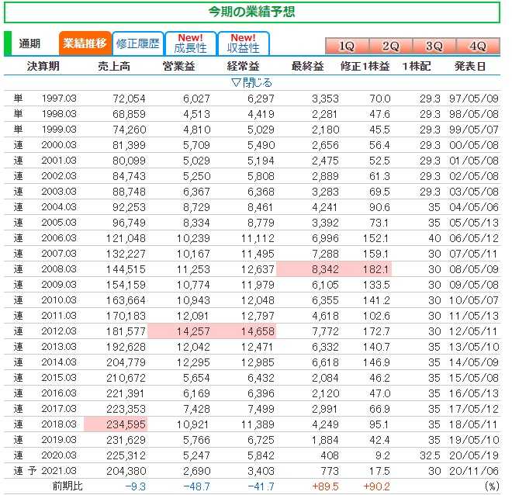Select year-over-year change −48.7
This screenshot has width=512, height=495.
pos(196,486)
